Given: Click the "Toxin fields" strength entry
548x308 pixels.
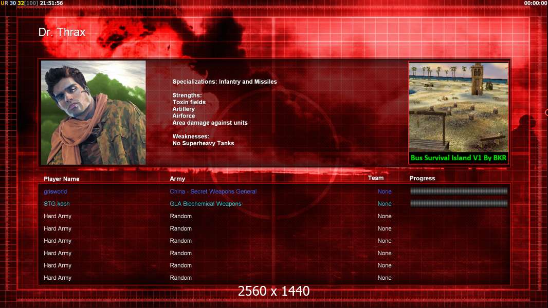Looking at the screenshot, I should click(x=189, y=102).
